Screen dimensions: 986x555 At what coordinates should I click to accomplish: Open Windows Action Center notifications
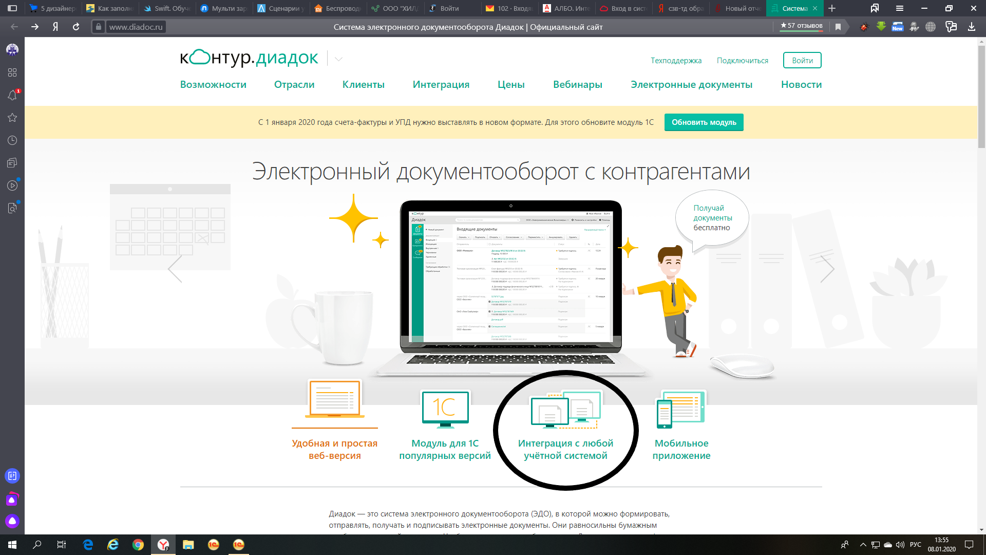[x=969, y=545]
